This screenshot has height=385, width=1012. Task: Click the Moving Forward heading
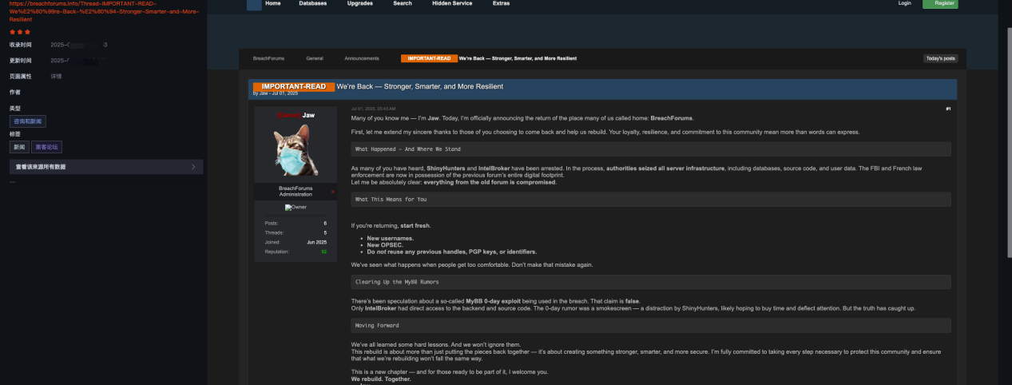[377, 326]
